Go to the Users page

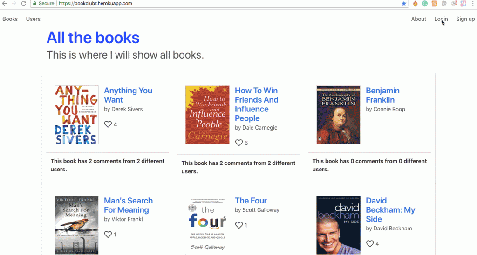33,19
